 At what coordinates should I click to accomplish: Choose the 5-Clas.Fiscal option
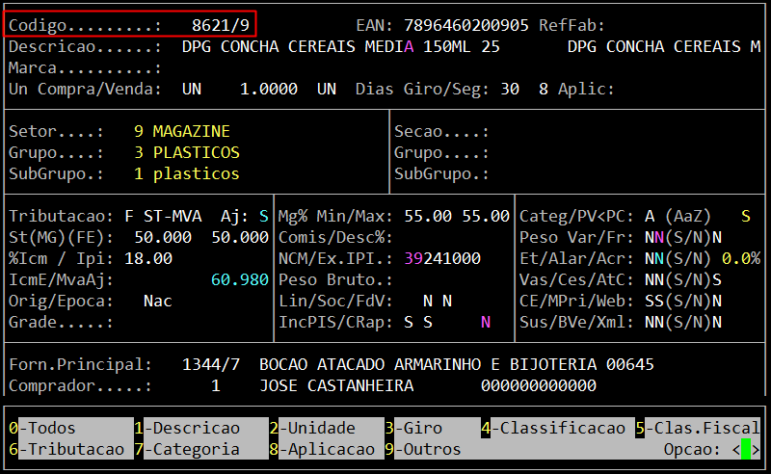[697, 428]
